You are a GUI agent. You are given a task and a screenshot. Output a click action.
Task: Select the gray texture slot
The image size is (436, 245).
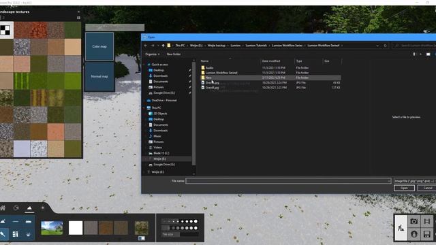pos(91,228)
